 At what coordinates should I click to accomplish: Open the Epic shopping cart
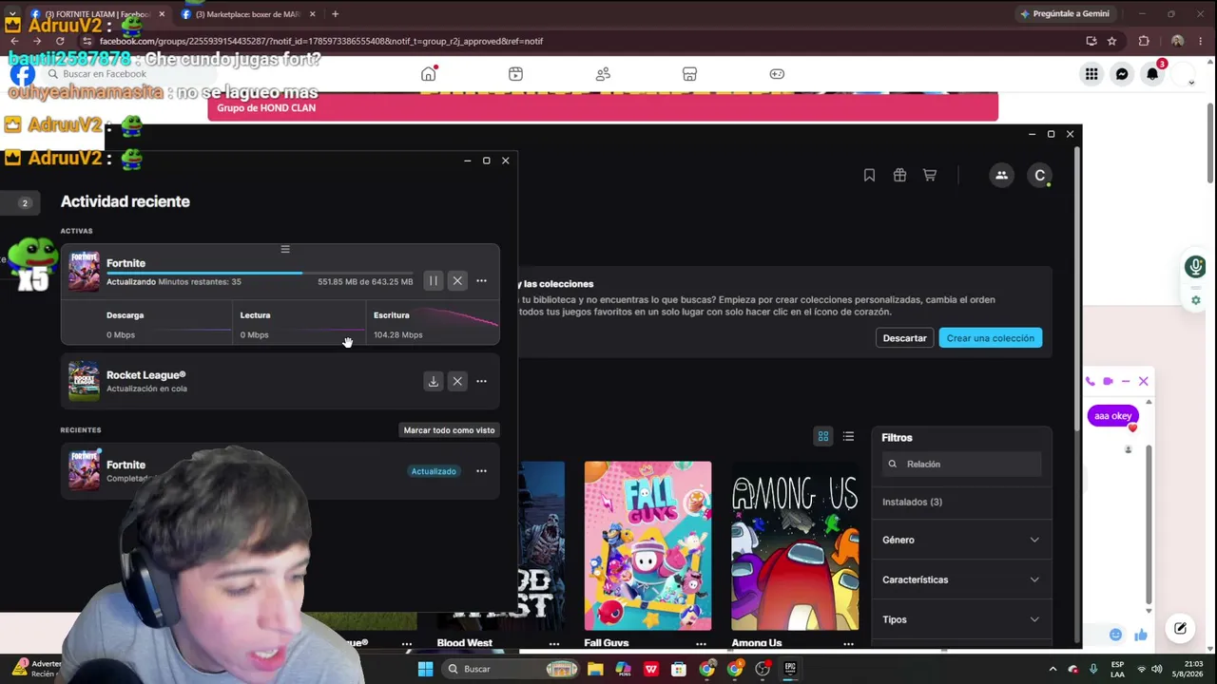(930, 175)
